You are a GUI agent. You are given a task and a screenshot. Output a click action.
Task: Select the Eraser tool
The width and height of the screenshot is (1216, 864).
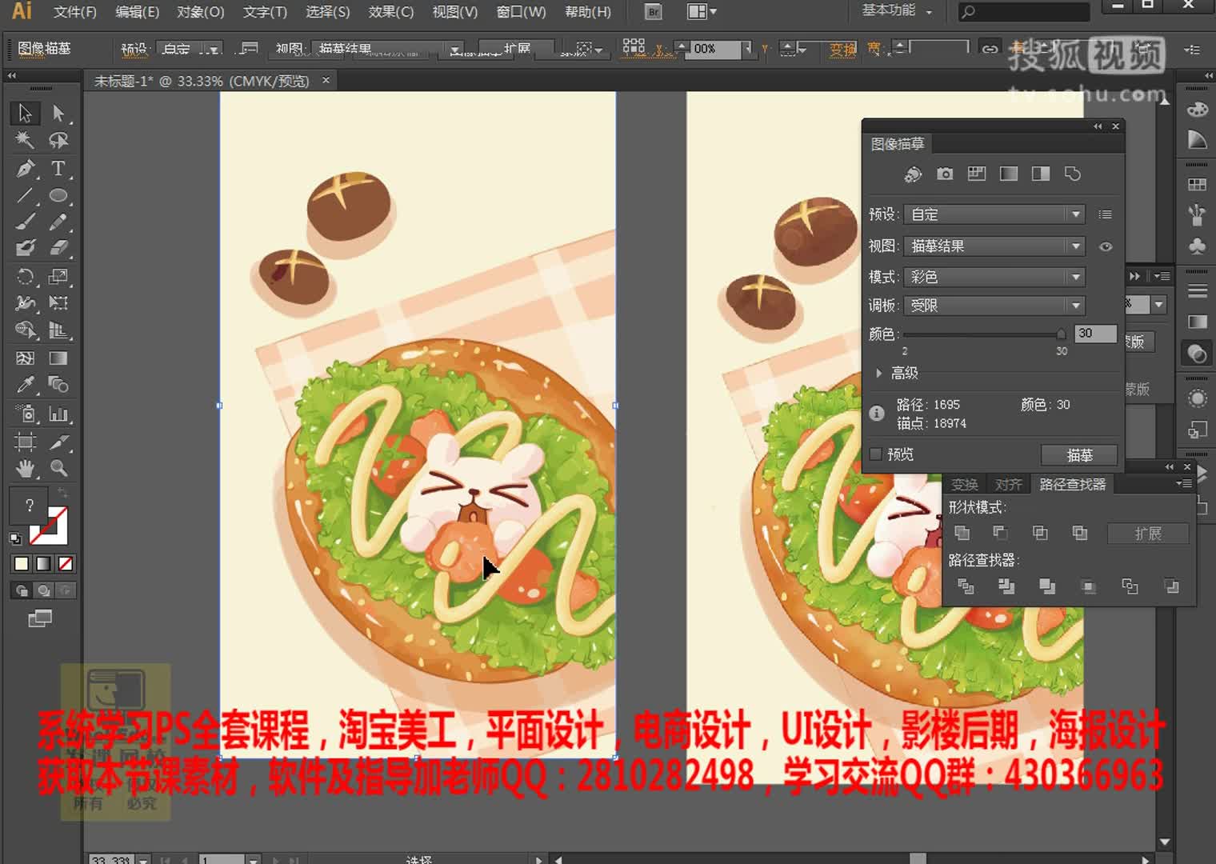[58, 248]
